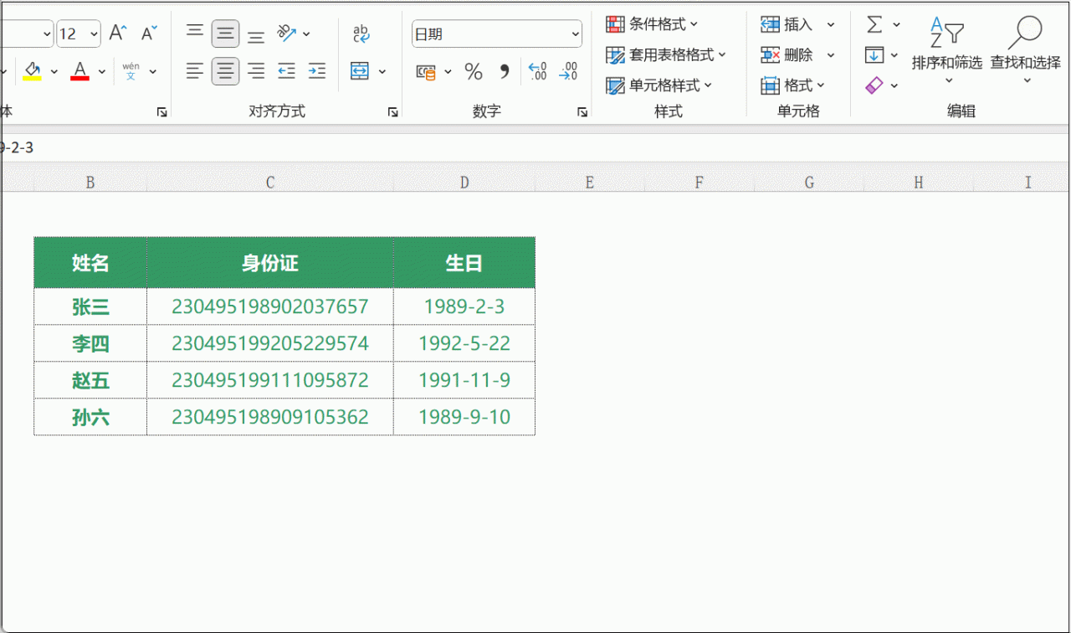Open the 日期 number format dropdown

pyautogui.click(x=576, y=34)
